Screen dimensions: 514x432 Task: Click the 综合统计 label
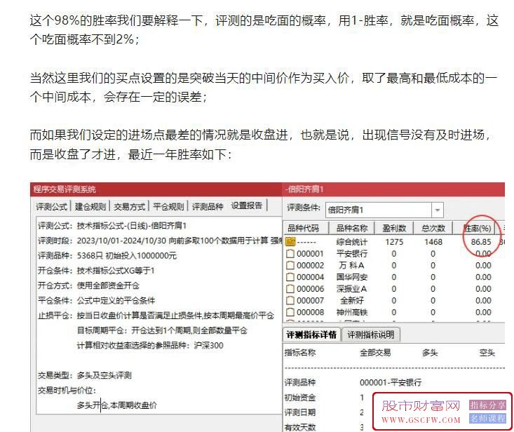pos(352,242)
